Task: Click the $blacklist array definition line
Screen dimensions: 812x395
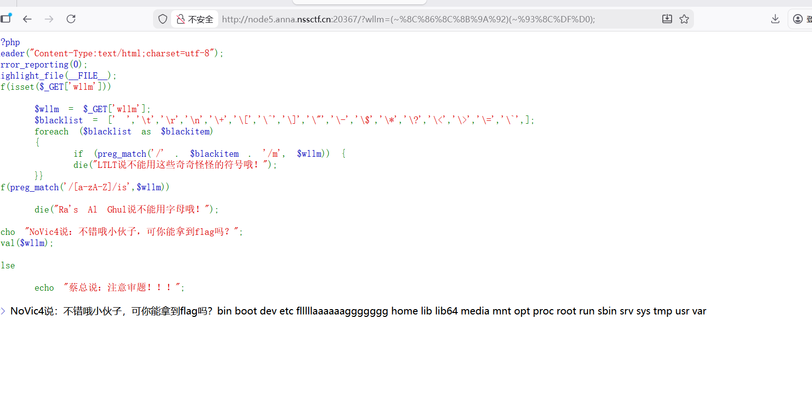Action: tap(284, 120)
